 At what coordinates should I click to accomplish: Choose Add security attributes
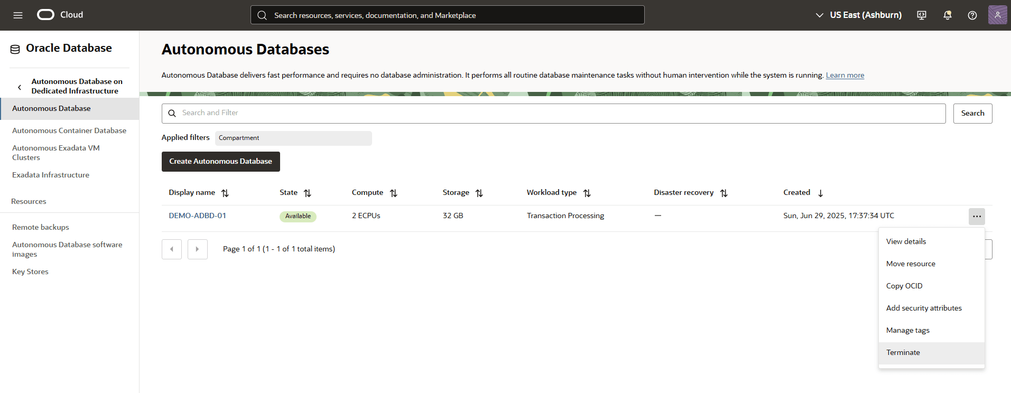coord(931,308)
